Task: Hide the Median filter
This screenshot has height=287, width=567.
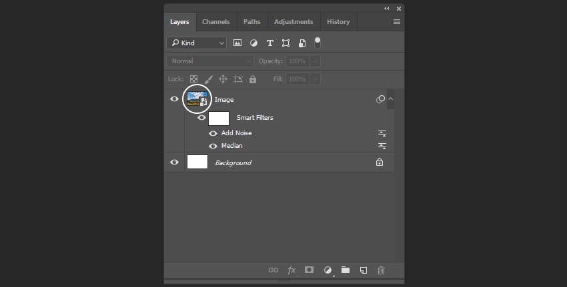Action: click(x=213, y=146)
